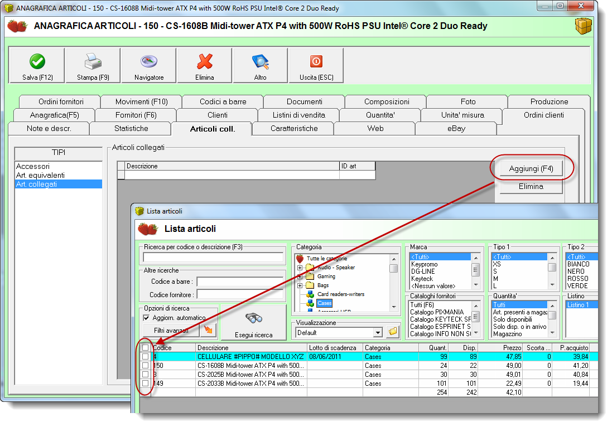Open the Visualizzazione Default dropdown
612x427 pixels.
[x=378, y=333]
